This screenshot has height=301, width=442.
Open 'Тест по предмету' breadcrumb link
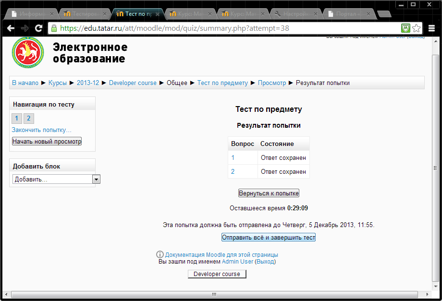coord(222,83)
